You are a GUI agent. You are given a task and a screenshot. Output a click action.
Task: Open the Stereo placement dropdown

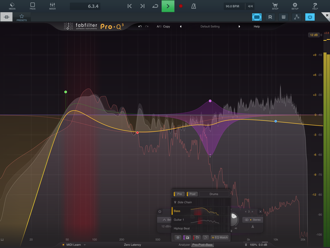pyautogui.click(x=252, y=220)
